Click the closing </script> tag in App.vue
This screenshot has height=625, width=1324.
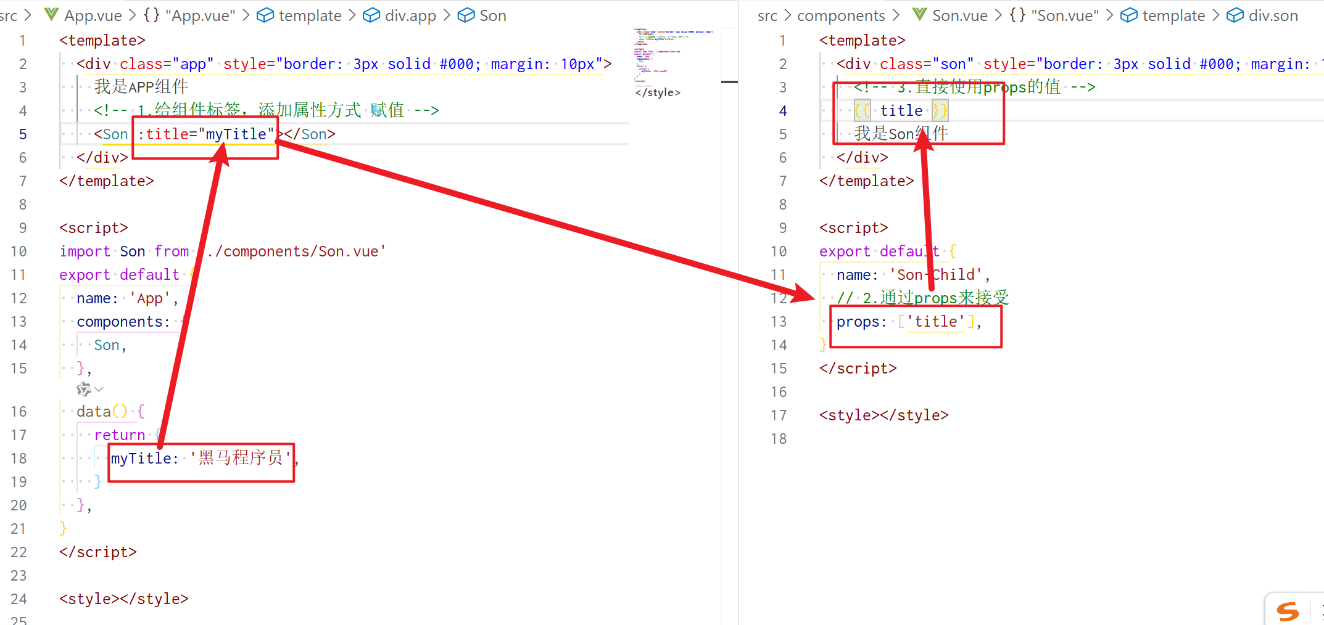click(x=98, y=552)
